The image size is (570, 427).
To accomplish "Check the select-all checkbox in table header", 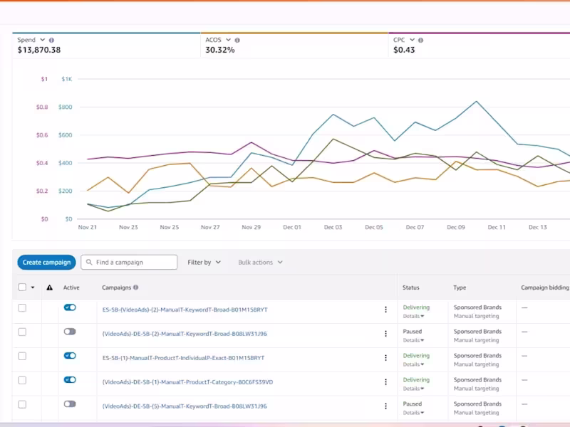I will click(x=22, y=288).
